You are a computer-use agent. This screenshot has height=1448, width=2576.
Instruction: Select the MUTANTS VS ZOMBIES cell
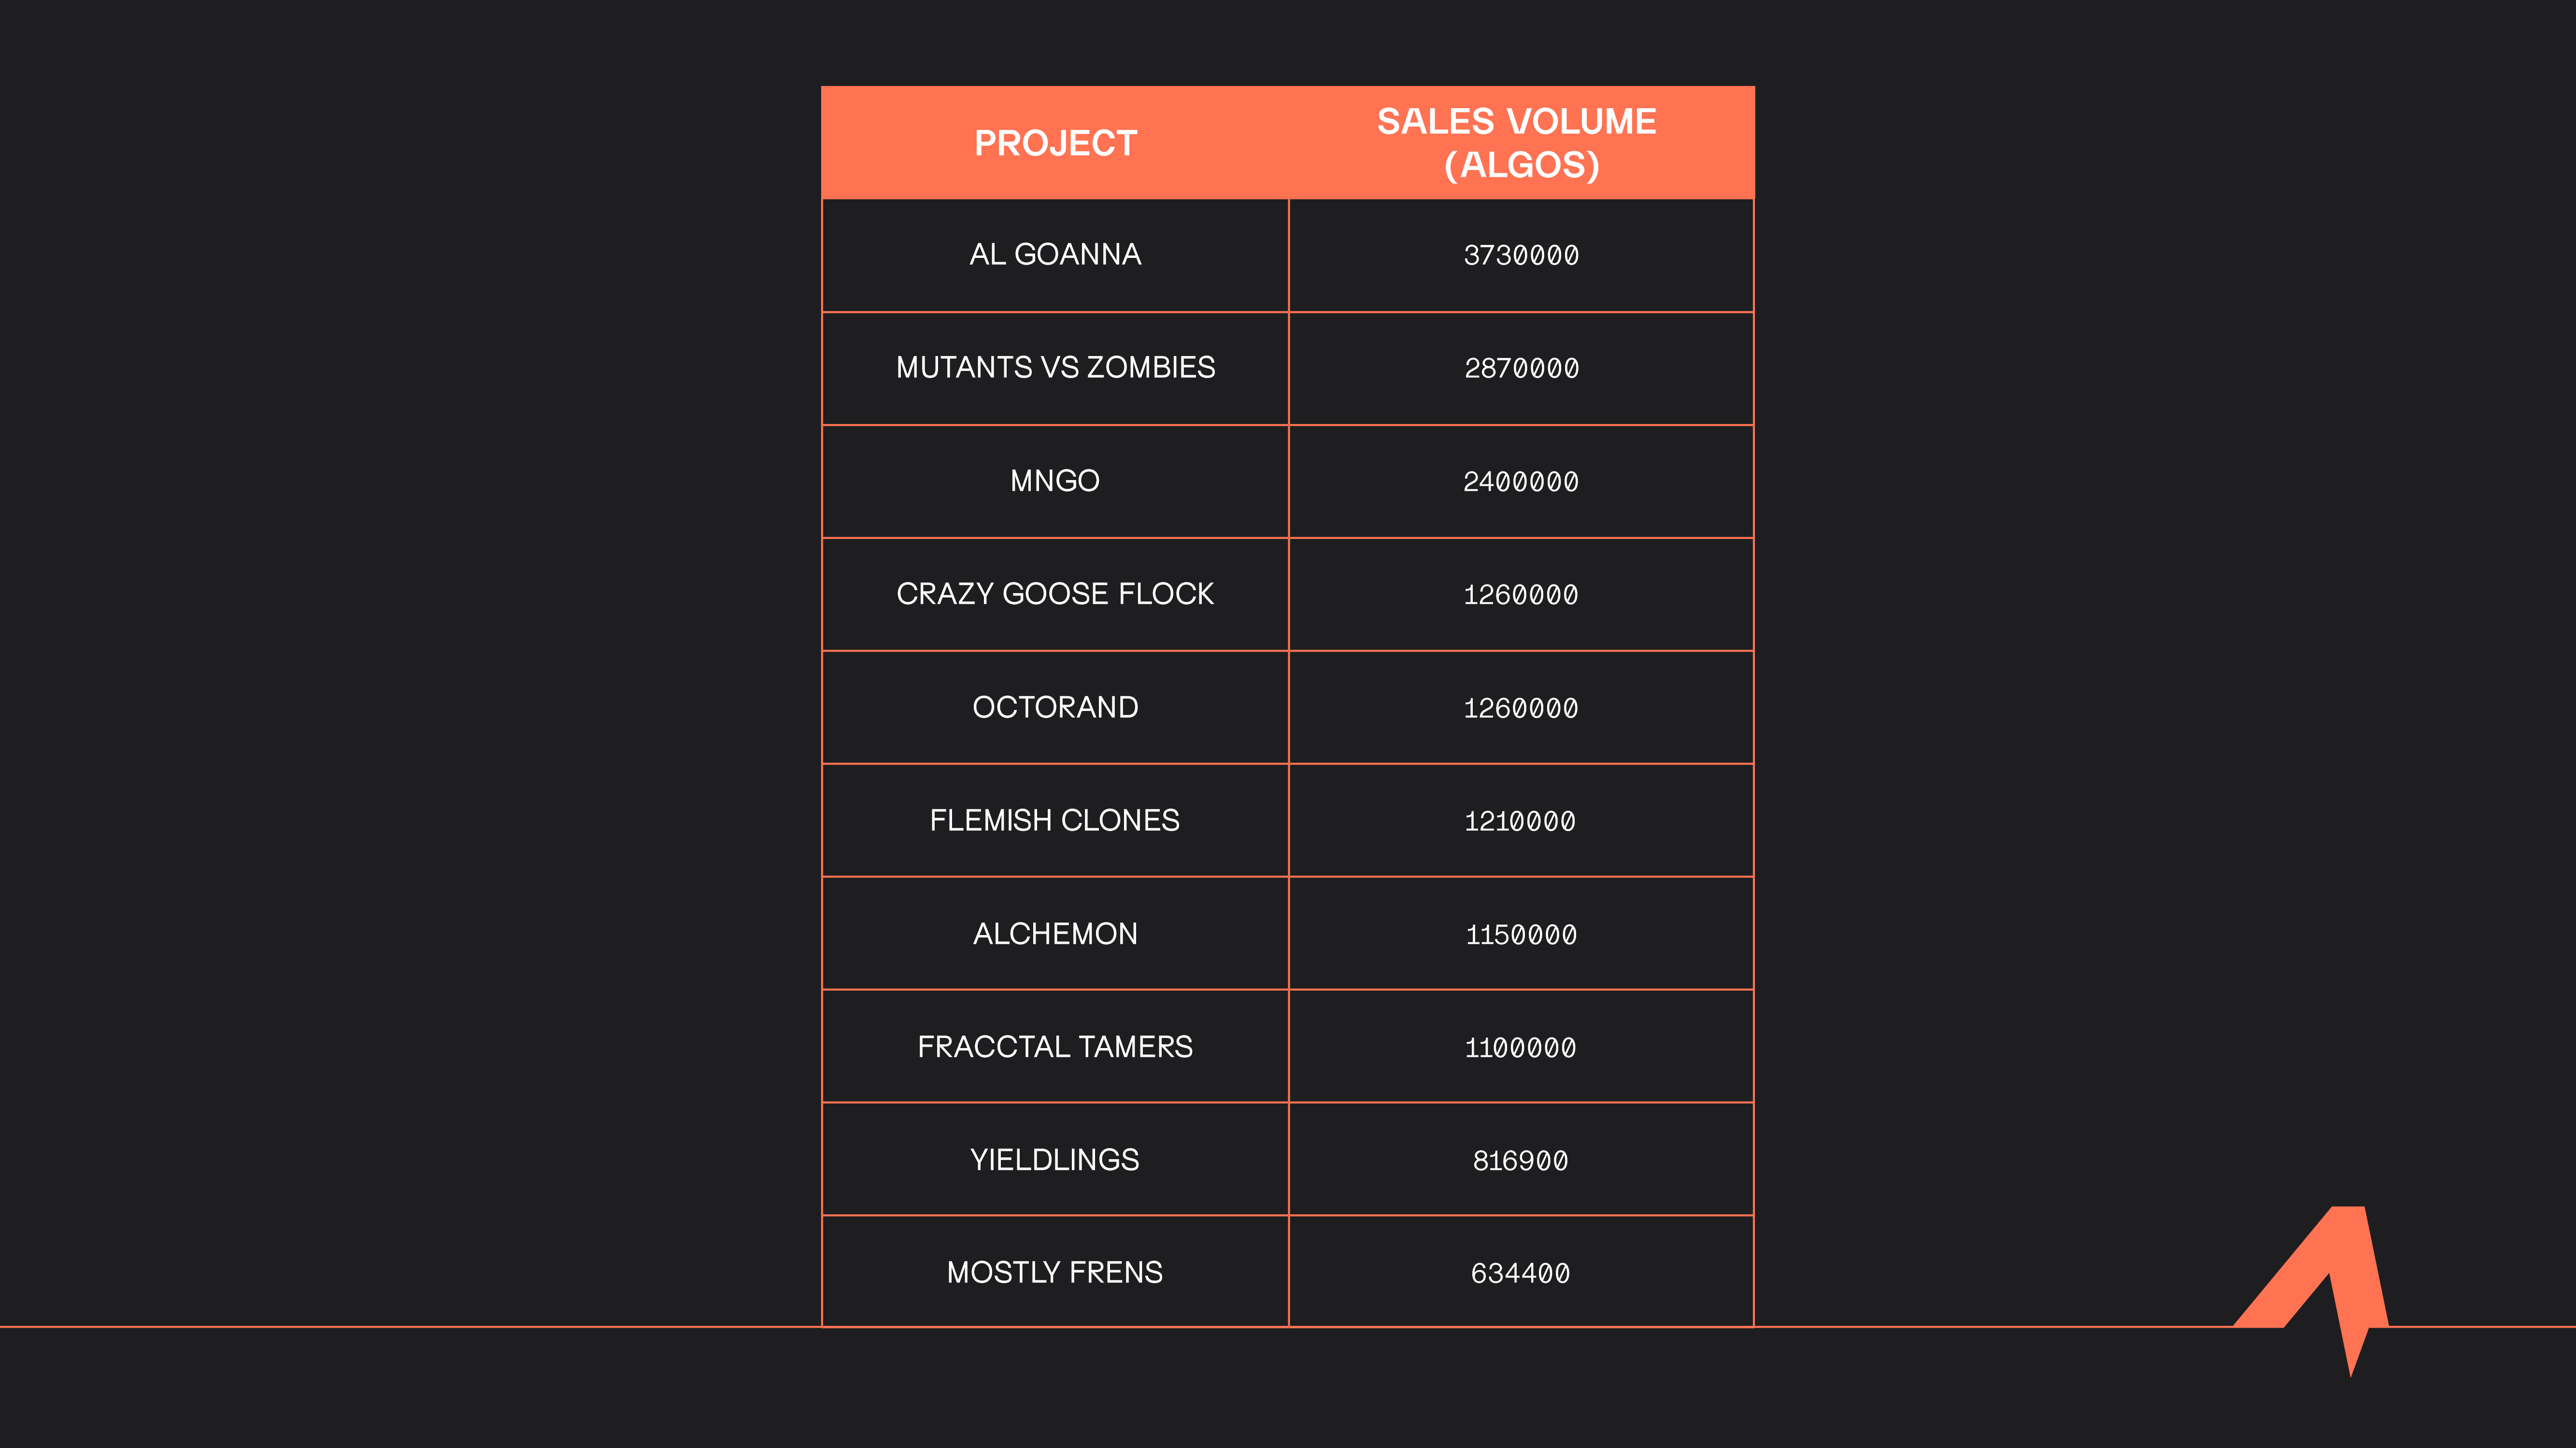coord(1055,368)
